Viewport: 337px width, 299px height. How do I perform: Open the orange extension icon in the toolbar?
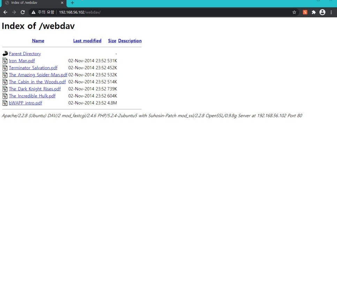pyautogui.click(x=305, y=12)
